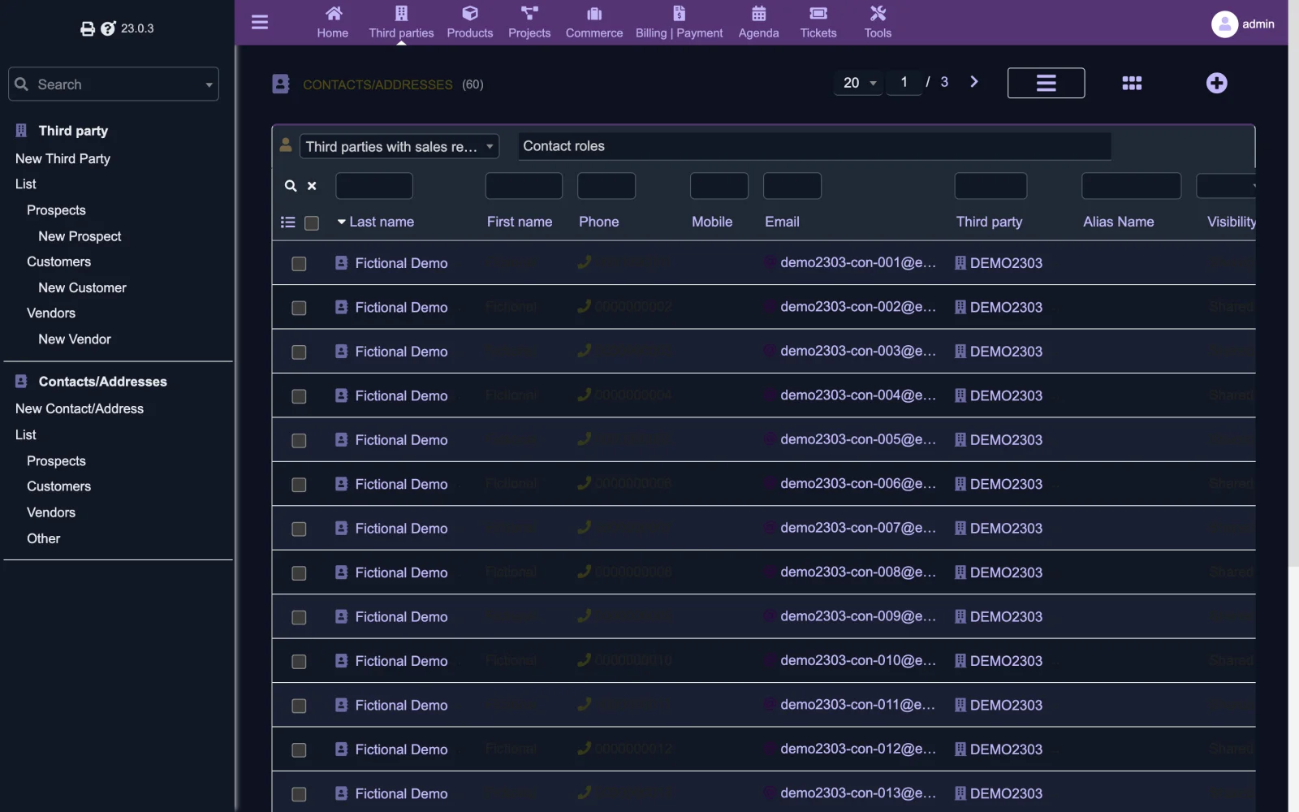This screenshot has width=1299, height=812.
Task: Click New Contact/Address link
Action: coord(80,409)
